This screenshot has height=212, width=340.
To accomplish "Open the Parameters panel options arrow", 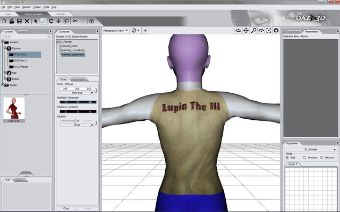I will [x=338, y=31].
